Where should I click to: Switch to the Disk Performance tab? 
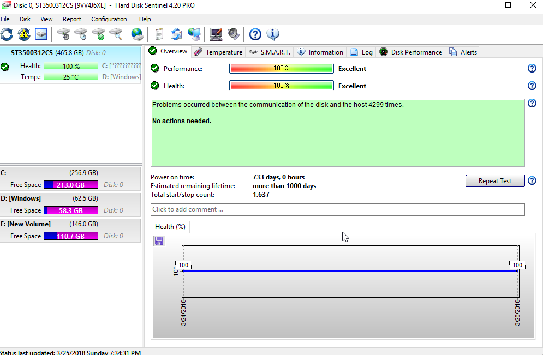tap(411, 52)
